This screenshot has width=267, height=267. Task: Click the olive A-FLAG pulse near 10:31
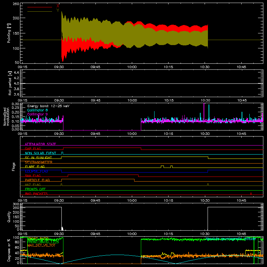point(208,185)
